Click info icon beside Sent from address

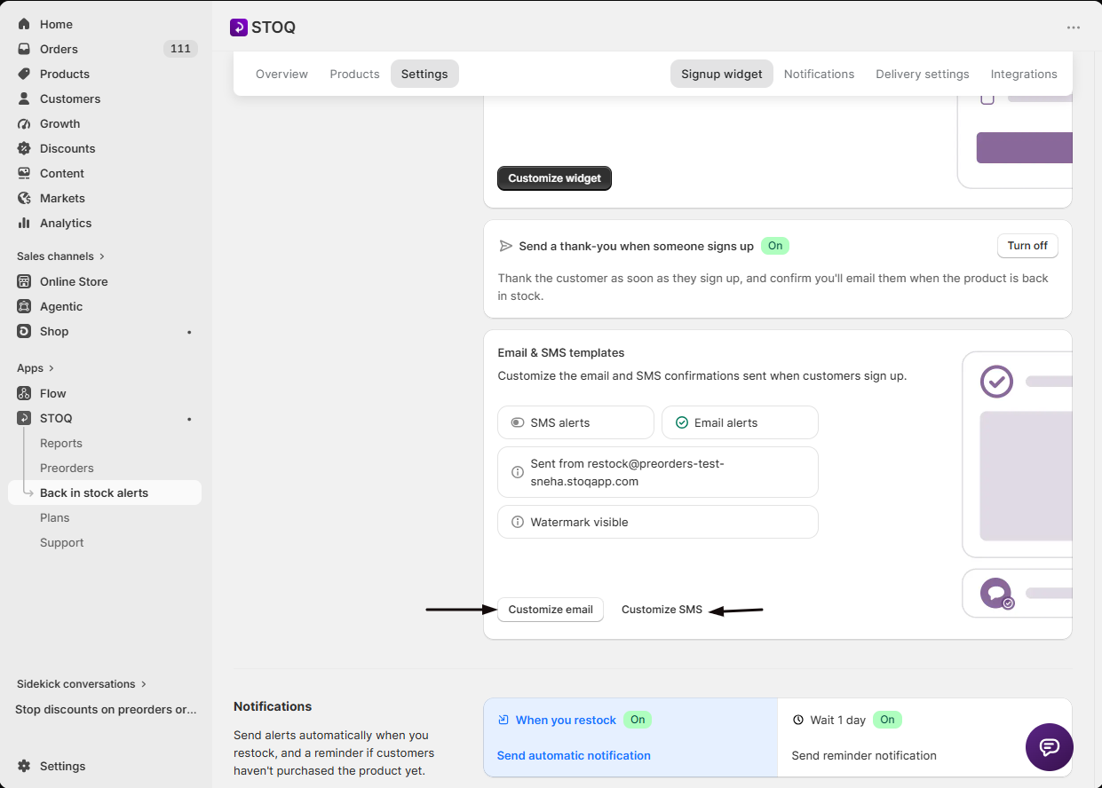tap(518, 472)
